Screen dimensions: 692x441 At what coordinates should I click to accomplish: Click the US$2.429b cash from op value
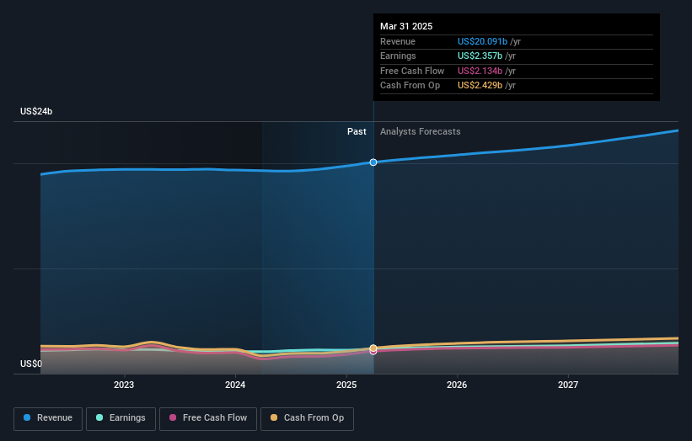pyautogui.click(x=480, y=86)
